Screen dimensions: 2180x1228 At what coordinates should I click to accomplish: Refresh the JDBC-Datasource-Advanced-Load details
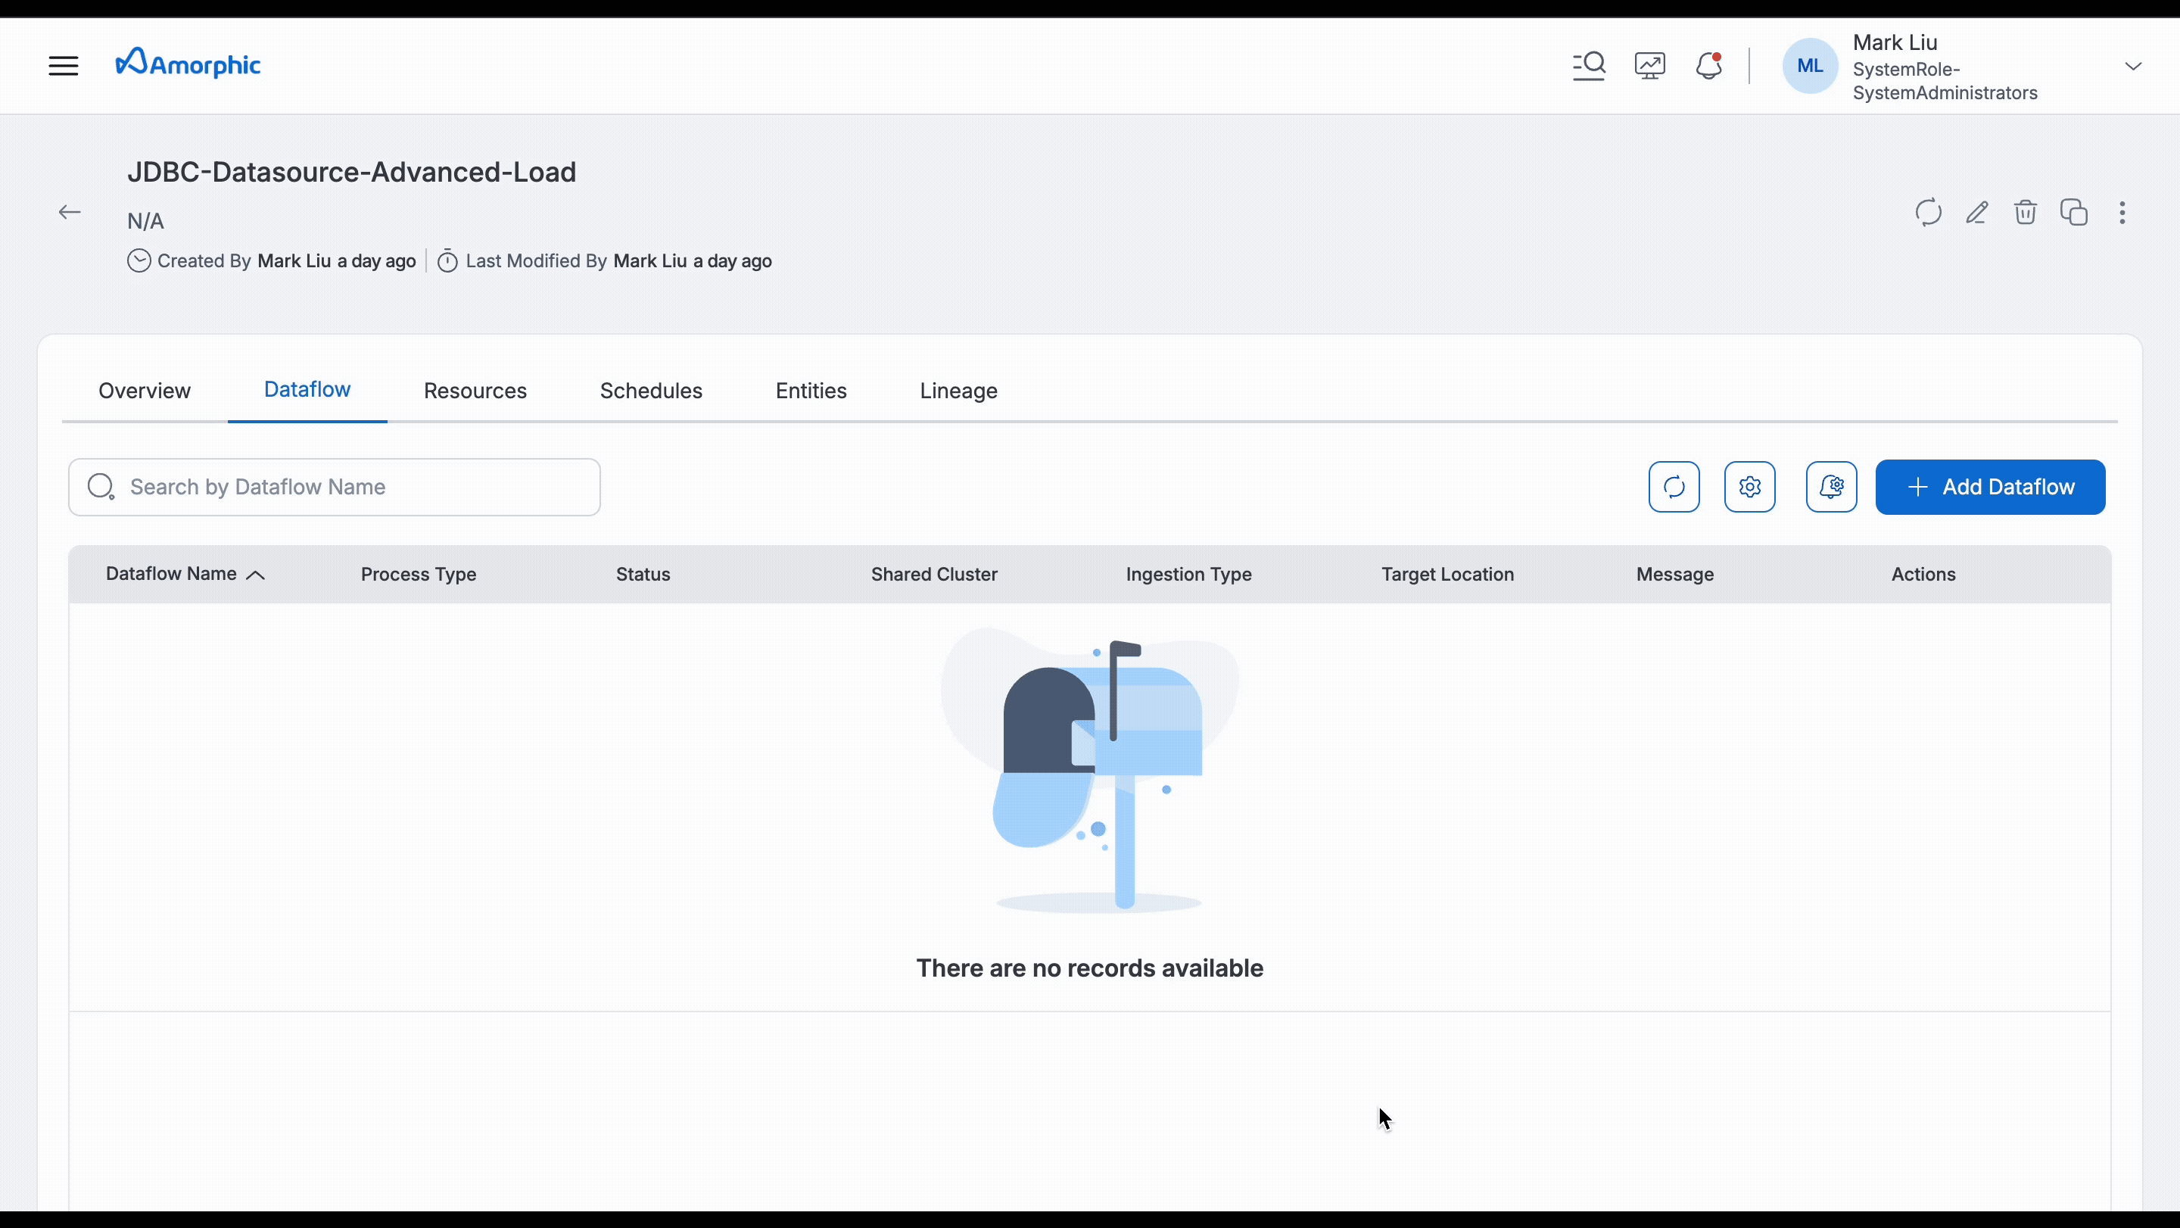[x=1927, y=213]
